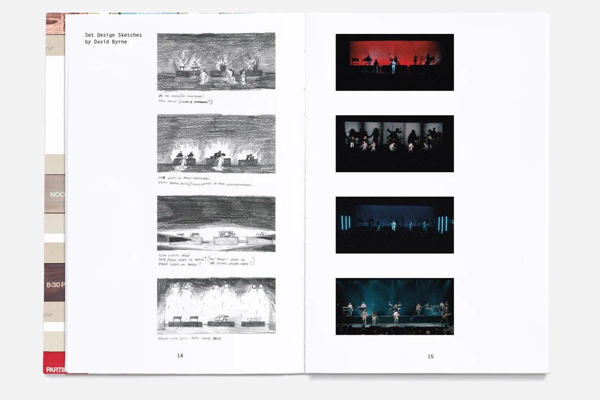Click page number 14

(180, 356)
